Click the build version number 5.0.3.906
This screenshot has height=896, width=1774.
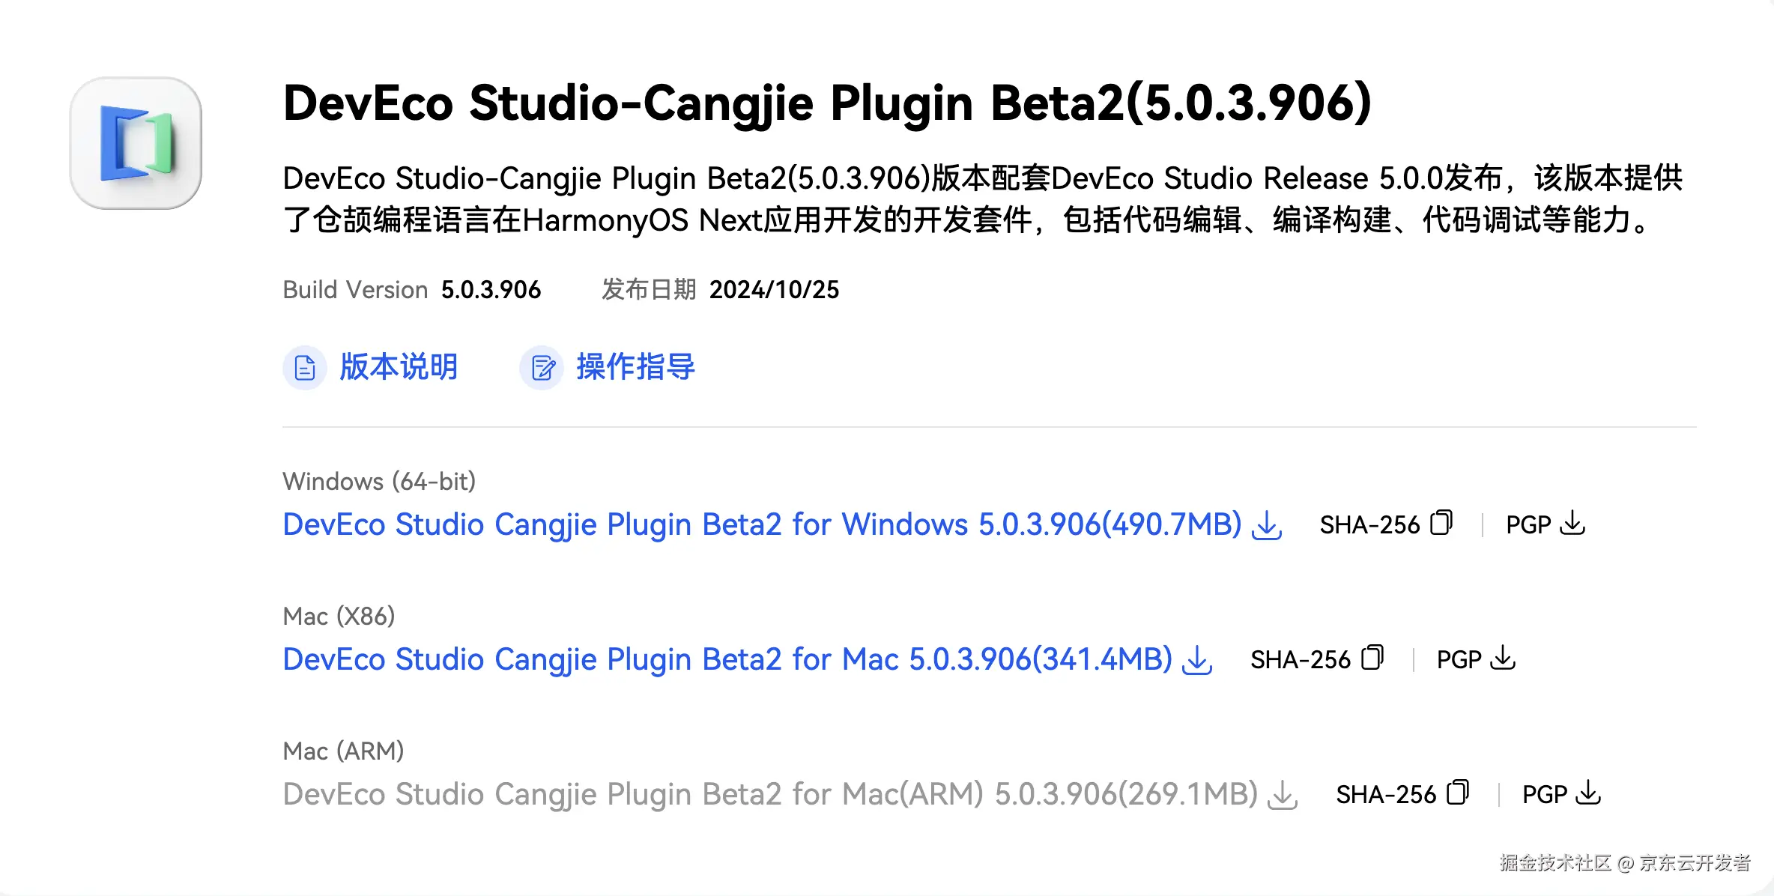[x=491, y=290]
